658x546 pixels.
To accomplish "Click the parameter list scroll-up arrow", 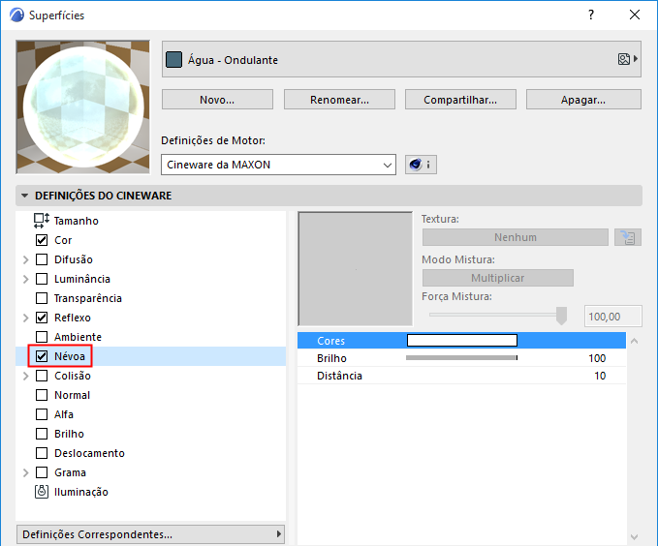I will (635, 341).
